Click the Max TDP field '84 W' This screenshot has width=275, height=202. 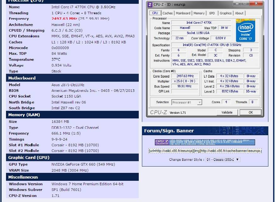[224, 28]
